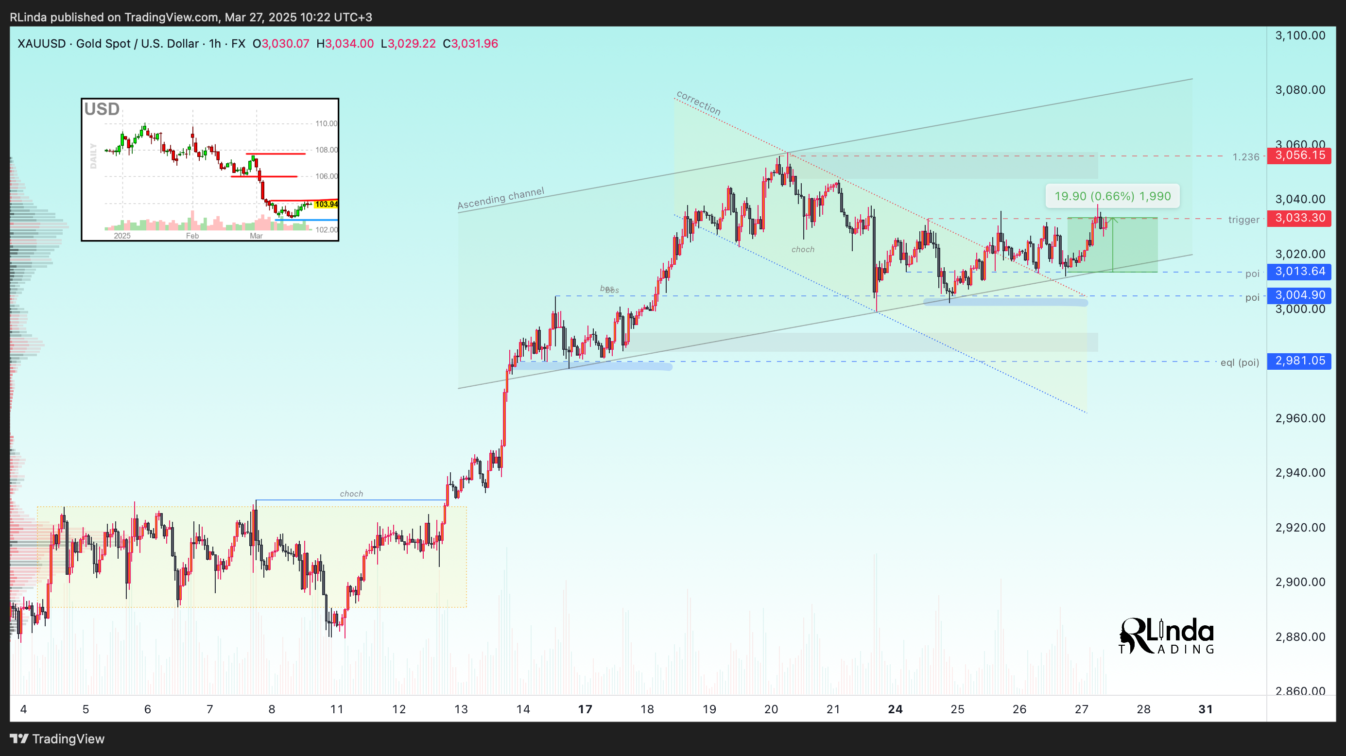The image size is (1346, 756).
Task: Click the 3,033.30 trigger price label
Action: pyautogui.click(x=1299, y=218)
